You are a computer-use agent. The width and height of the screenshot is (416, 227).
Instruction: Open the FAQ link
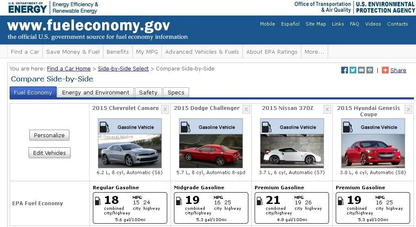pos(355,24)
